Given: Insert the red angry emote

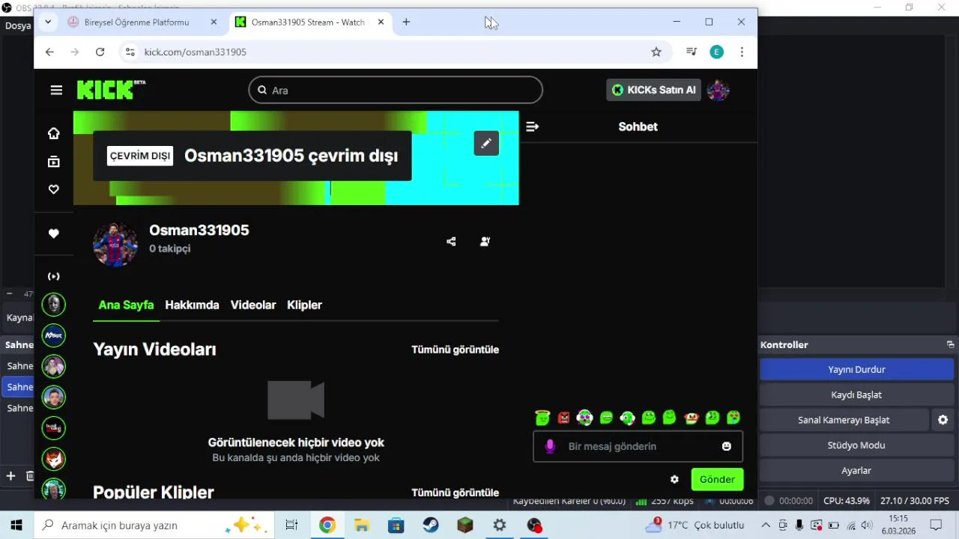Looking at the screenshot, I should click(x=563, y=417).
